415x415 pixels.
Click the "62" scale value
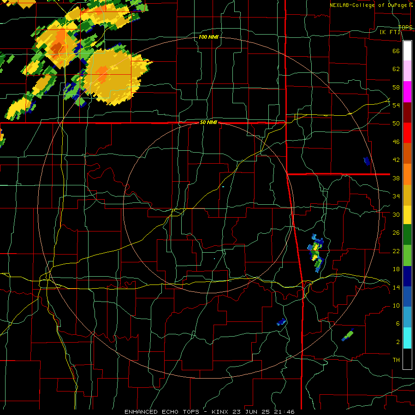(396, 69)
